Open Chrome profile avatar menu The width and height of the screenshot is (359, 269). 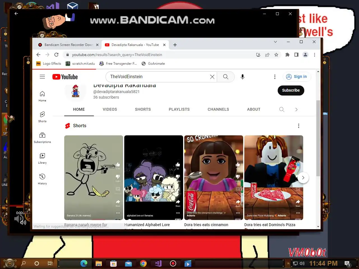tap(305, 55)
